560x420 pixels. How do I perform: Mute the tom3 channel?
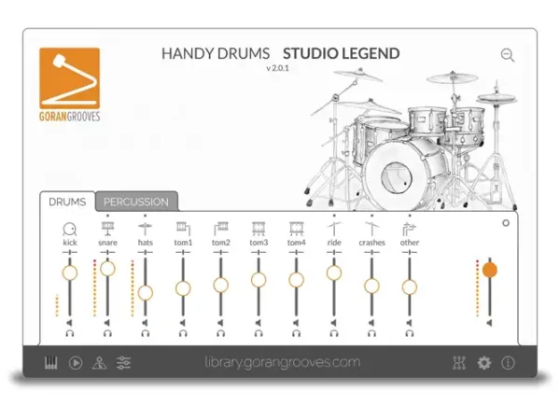(259, 323)
